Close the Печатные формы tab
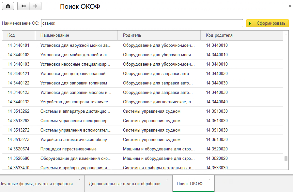 79,179
